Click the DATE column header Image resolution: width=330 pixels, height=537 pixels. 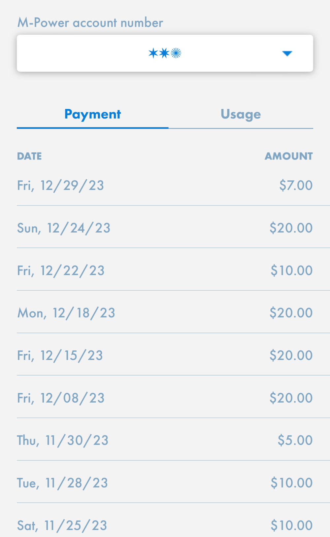click(x=29, y=156)
